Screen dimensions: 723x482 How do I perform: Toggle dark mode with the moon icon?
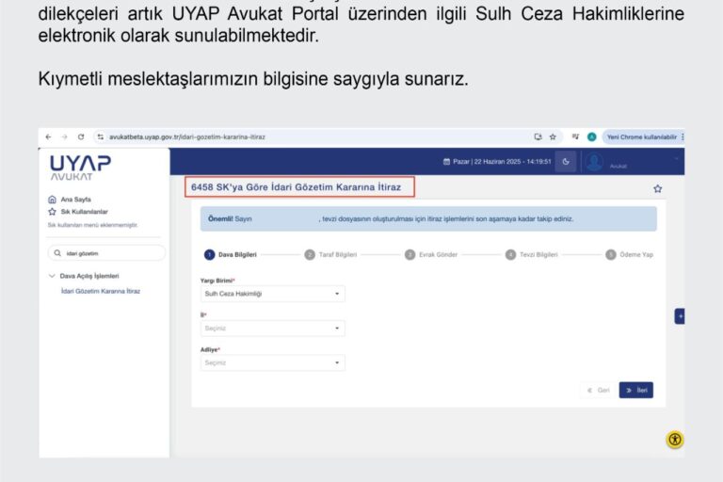(565, 162)
